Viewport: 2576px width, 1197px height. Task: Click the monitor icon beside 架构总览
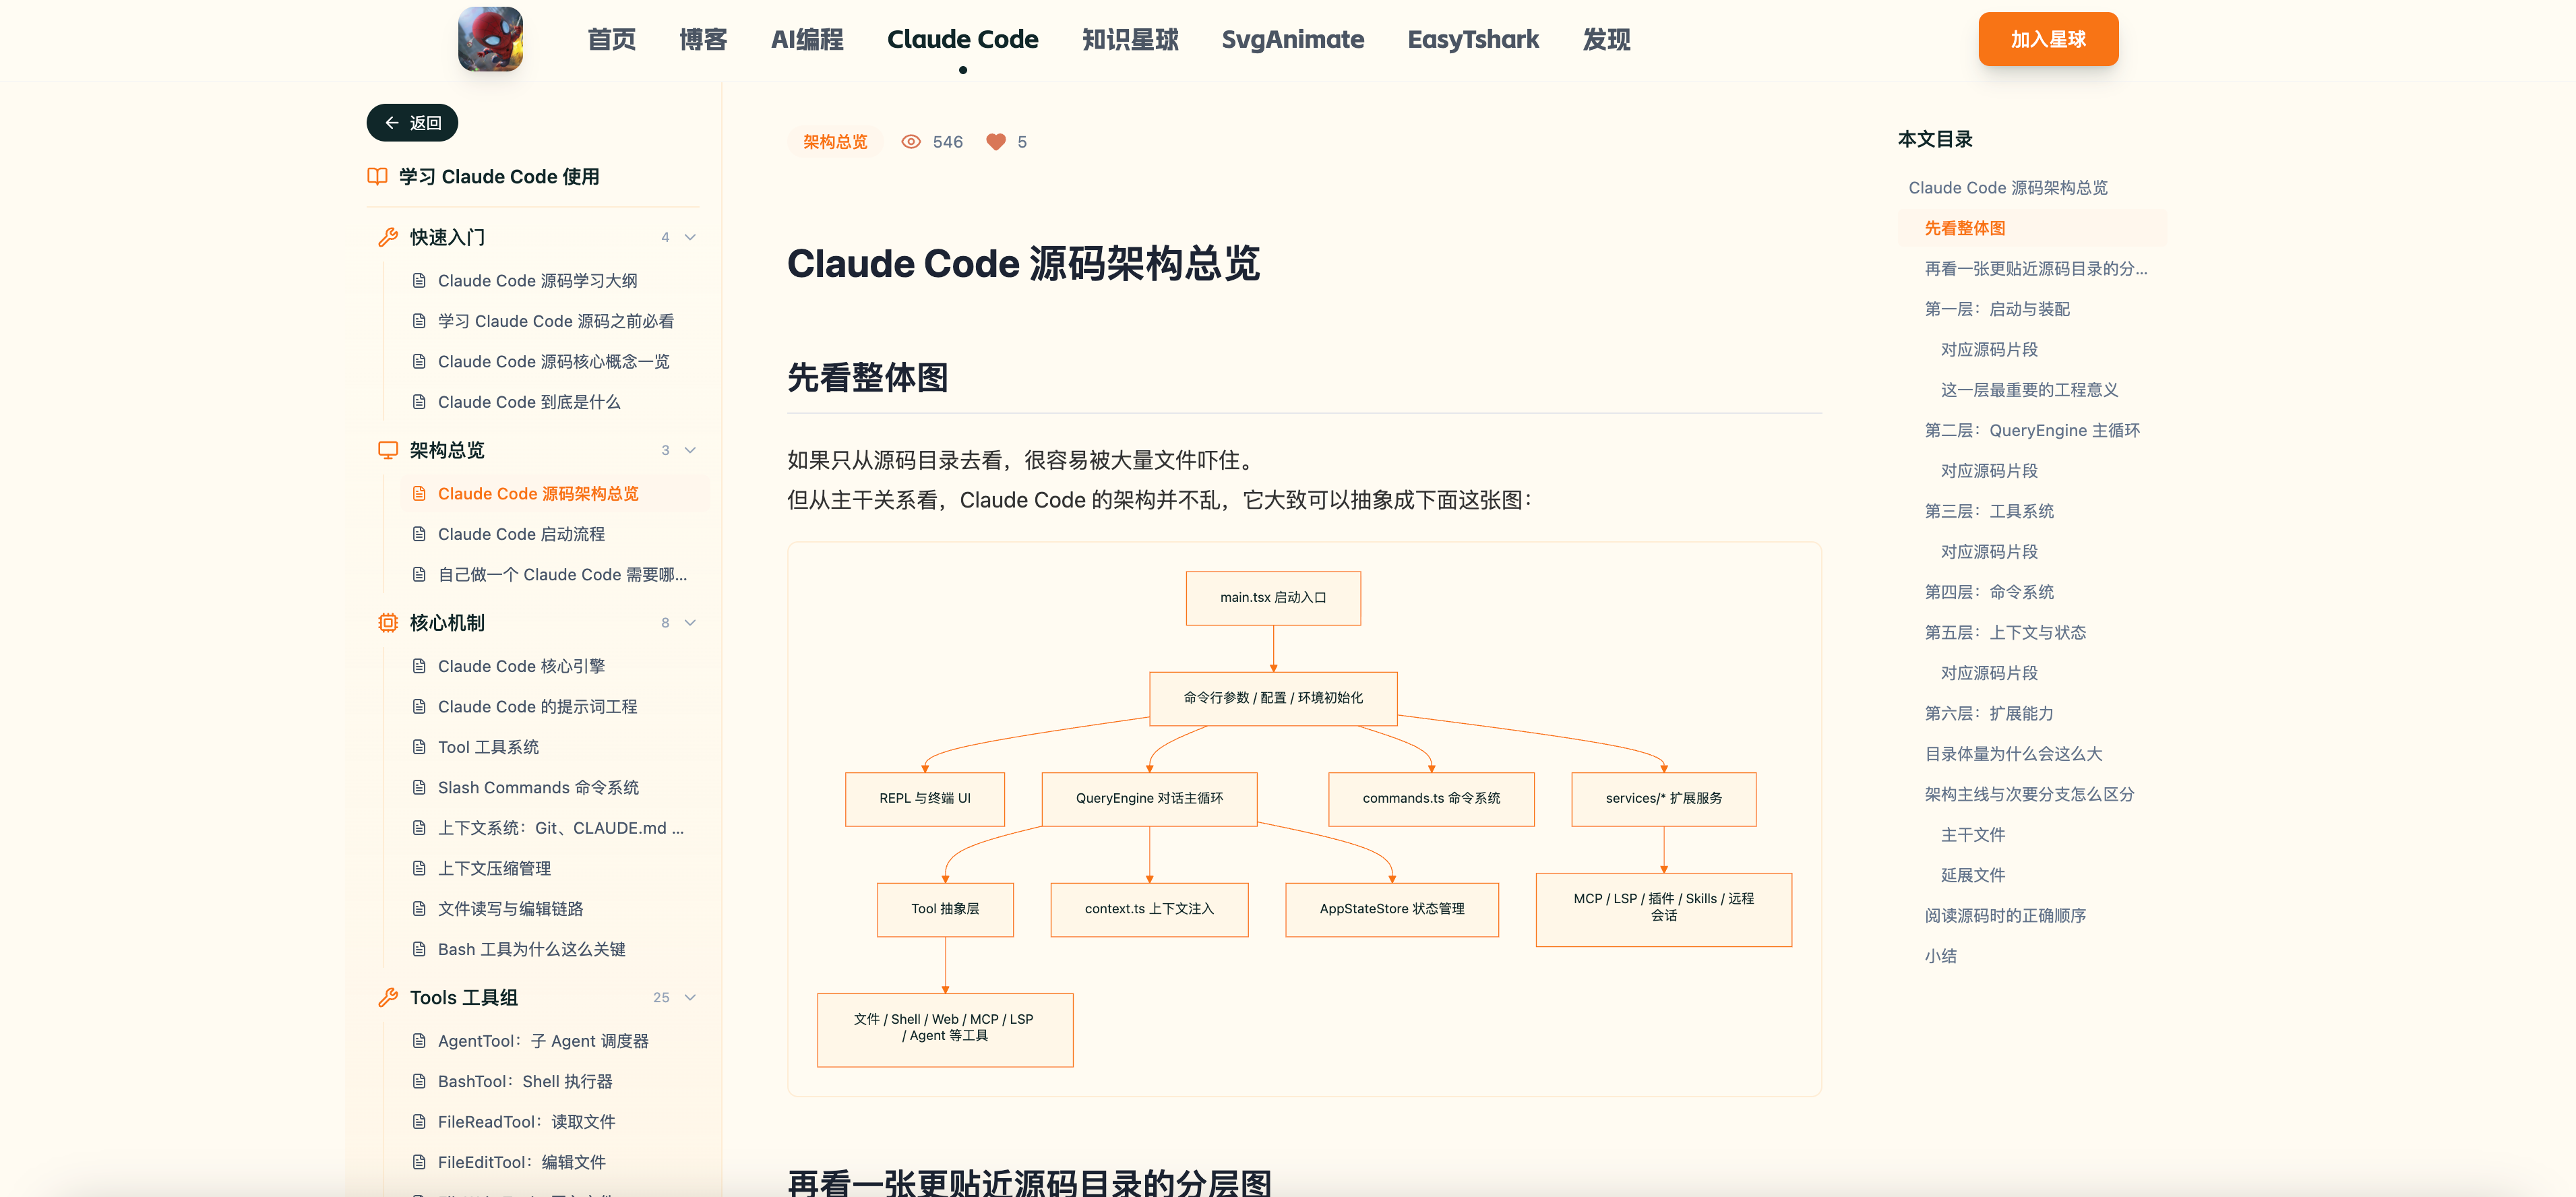click(388, 450)
